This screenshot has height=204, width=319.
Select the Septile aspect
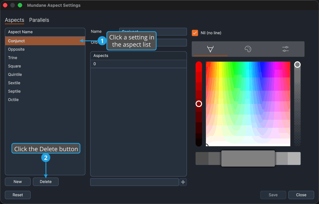[x=45, y=91]
